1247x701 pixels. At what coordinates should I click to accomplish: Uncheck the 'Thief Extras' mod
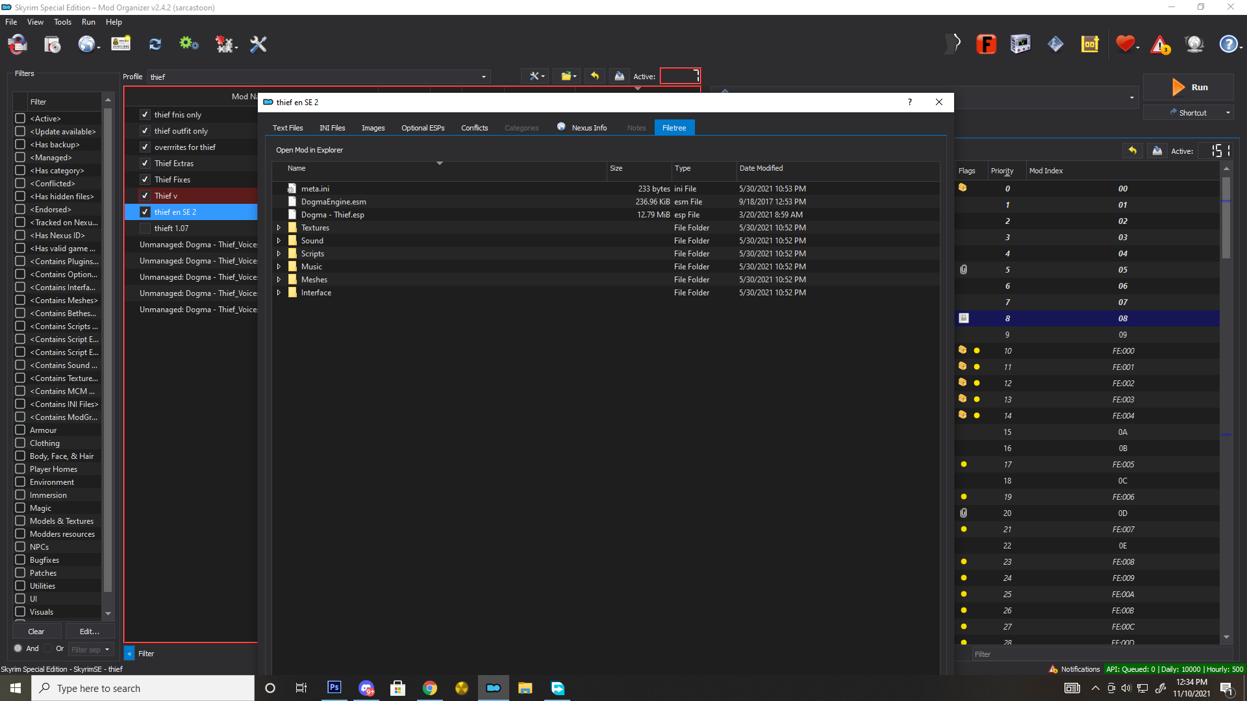[x=145, y=163]
